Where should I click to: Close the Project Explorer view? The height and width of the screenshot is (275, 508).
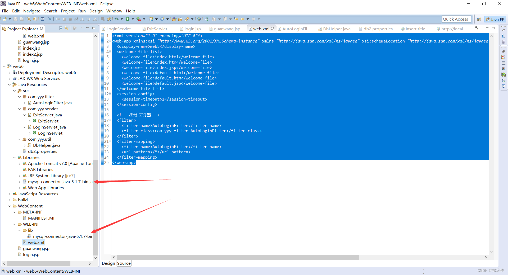point(42,29)
